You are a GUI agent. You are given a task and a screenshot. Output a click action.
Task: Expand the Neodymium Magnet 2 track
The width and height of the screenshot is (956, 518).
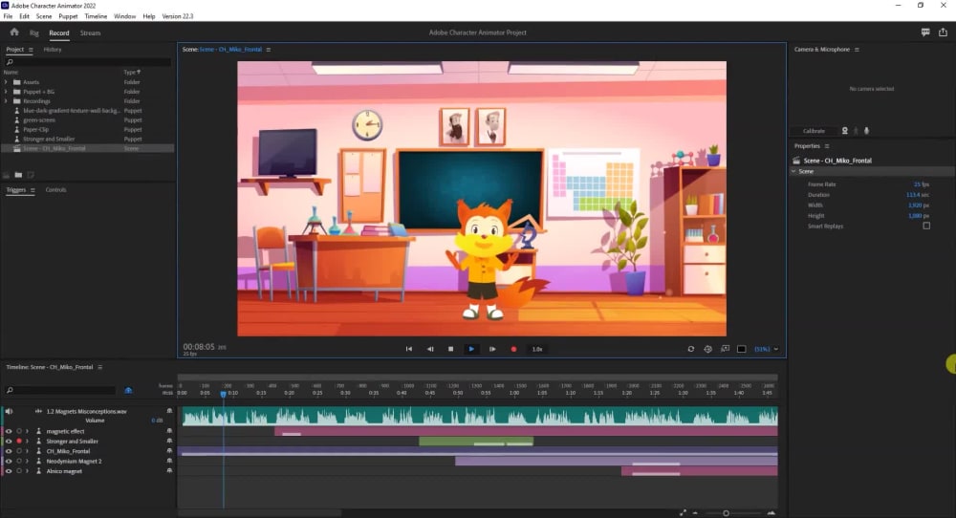pos(27,462)
